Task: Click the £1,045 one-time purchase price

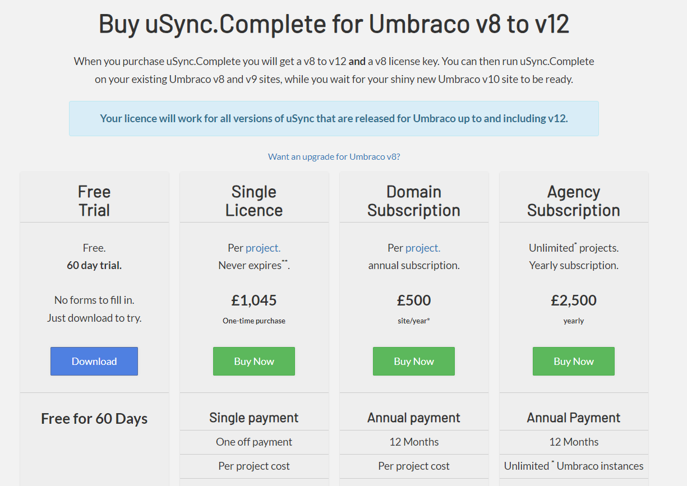Action: (253, 300)
